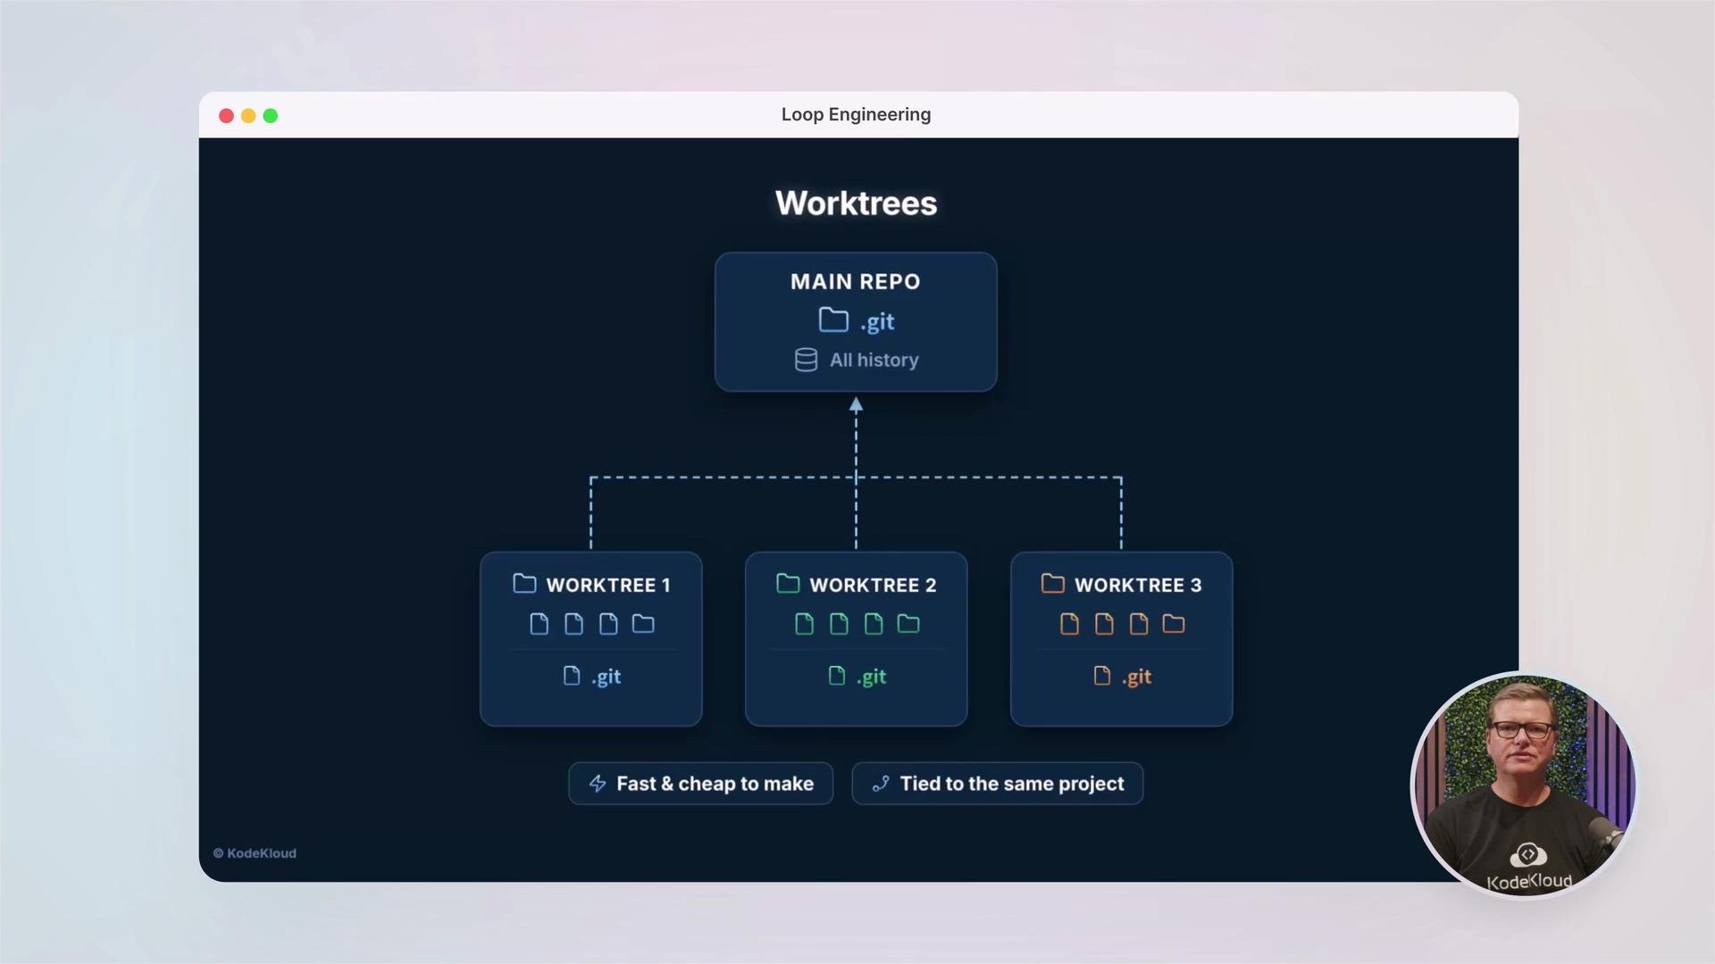Select the small orange subfolder icon in Worktree 3
Viewport: 1715px width, 964px height.
1174,624
